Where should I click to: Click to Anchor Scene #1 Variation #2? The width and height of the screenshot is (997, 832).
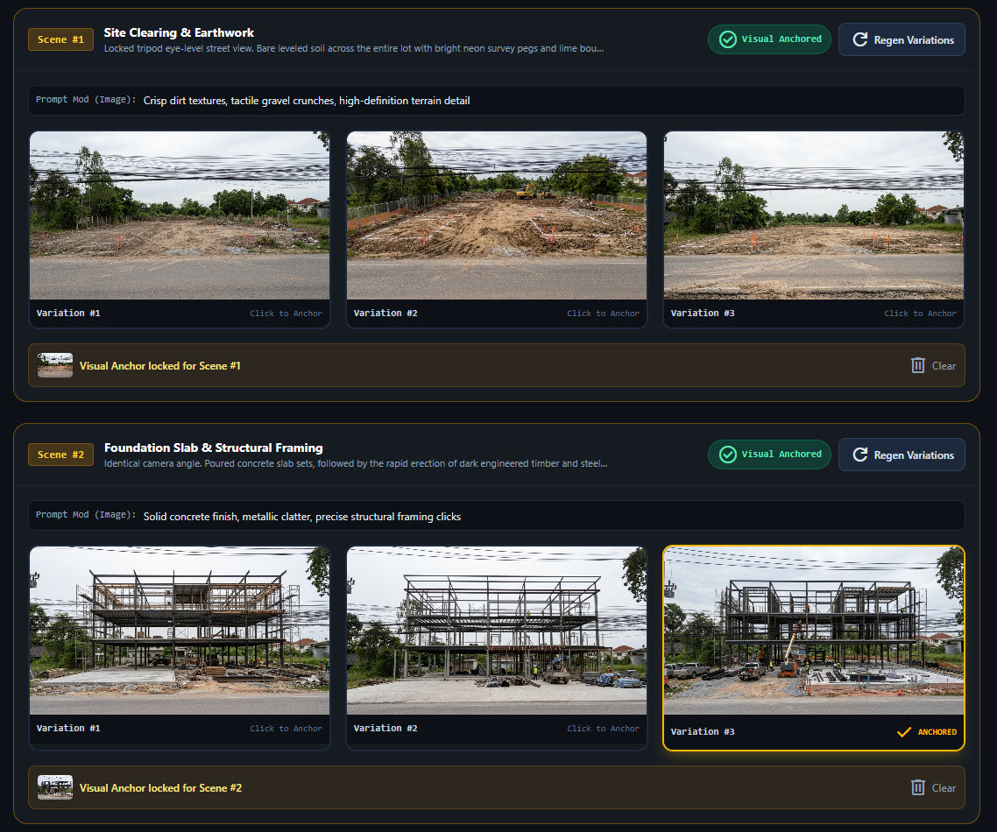pyautogui.click(x=603, y=314)
